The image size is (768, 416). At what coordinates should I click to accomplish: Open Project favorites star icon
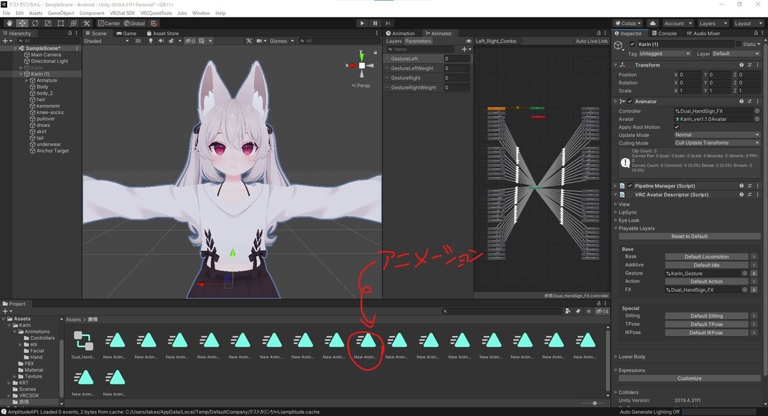tap(588, 312)
